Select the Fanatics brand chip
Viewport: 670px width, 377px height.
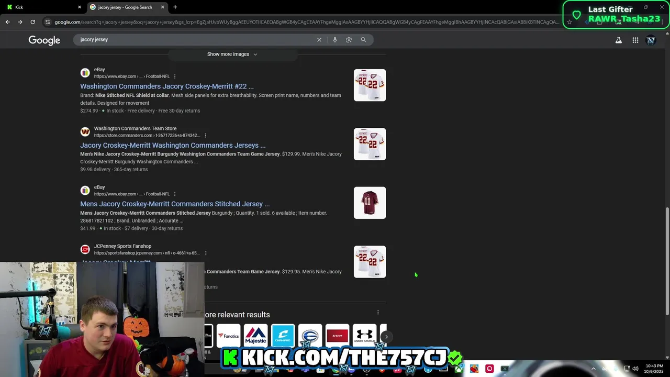tap(228, 336)
